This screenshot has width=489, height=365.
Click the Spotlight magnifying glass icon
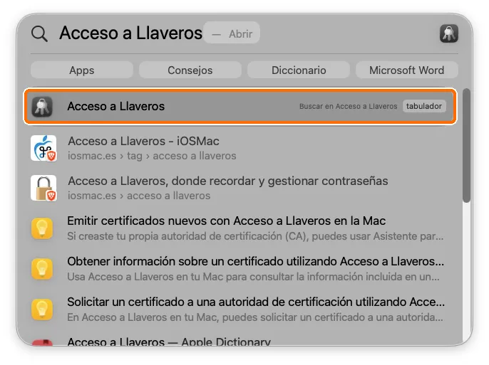tap(39, 33)
